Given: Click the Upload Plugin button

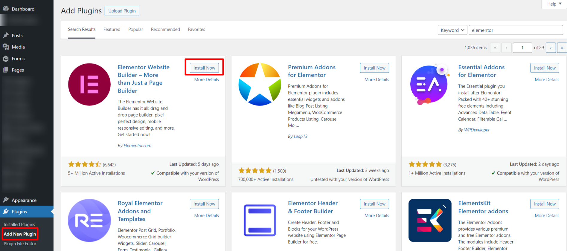Looking at the screenshot, I should [x=122, y=11].
